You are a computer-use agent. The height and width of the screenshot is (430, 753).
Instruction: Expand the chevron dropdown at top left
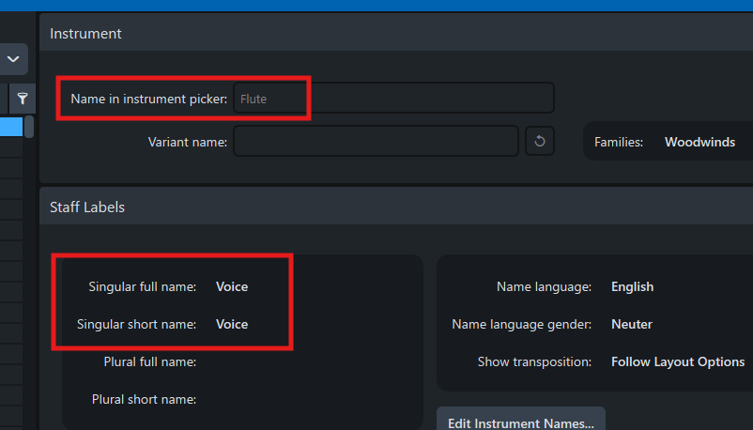(13, 59)
